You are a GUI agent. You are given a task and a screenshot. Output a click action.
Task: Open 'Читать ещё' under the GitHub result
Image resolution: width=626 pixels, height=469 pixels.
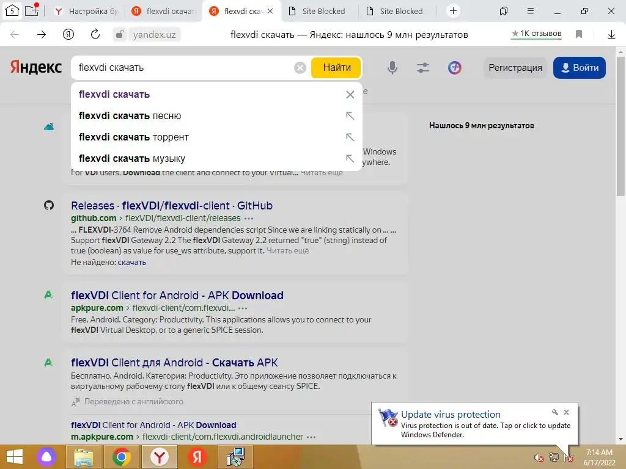pyautogui.click(x=287, y=251)
